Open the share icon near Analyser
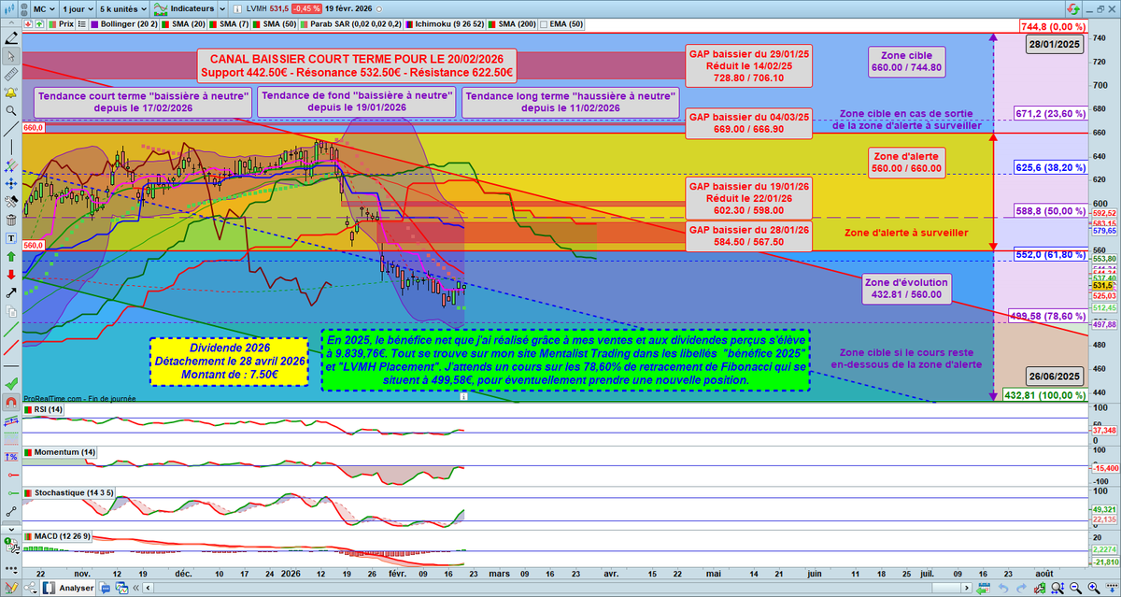This screenshot has width=1121, height=597. click(x=30, y=588)
